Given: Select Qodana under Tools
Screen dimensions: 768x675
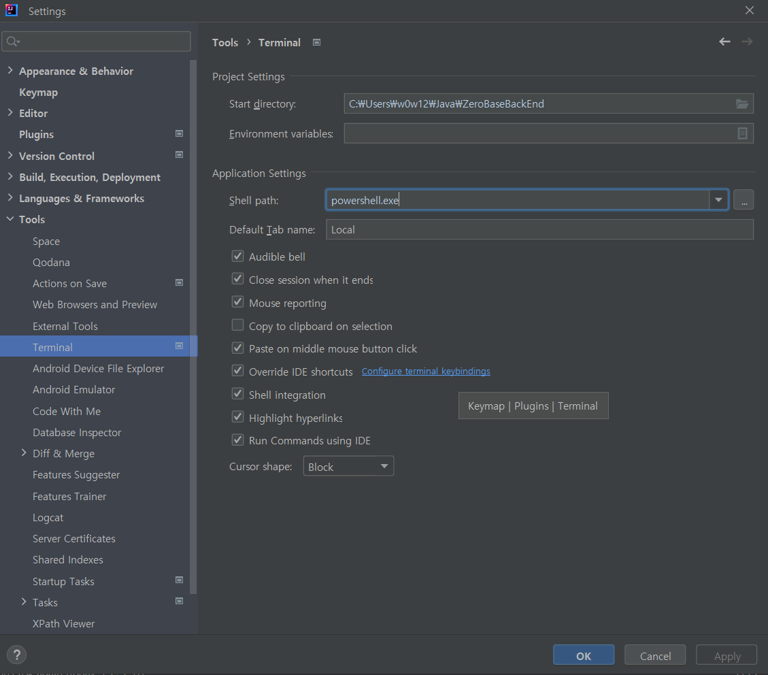Looking at the screenshot, I should (x=51, y=263).
